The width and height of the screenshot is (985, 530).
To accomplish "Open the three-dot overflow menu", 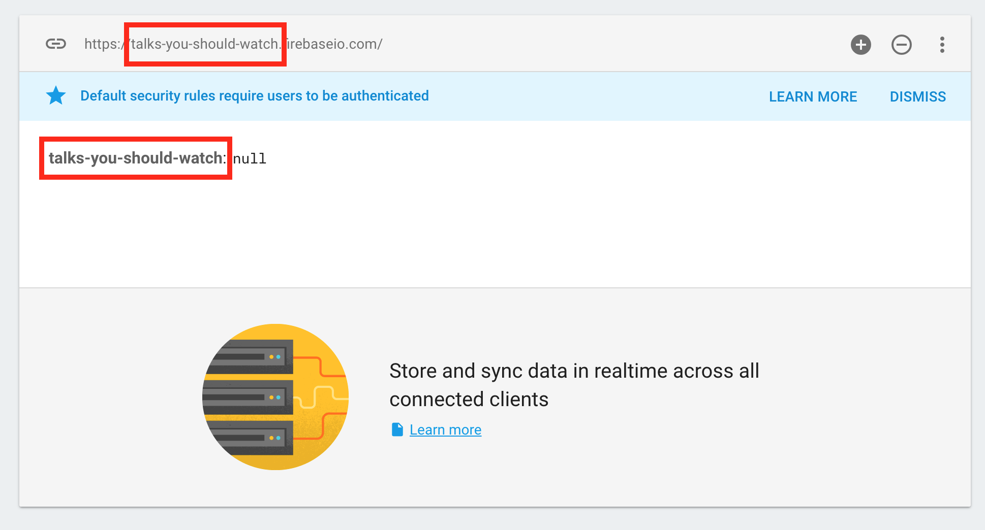I will [x=942, y=45].
